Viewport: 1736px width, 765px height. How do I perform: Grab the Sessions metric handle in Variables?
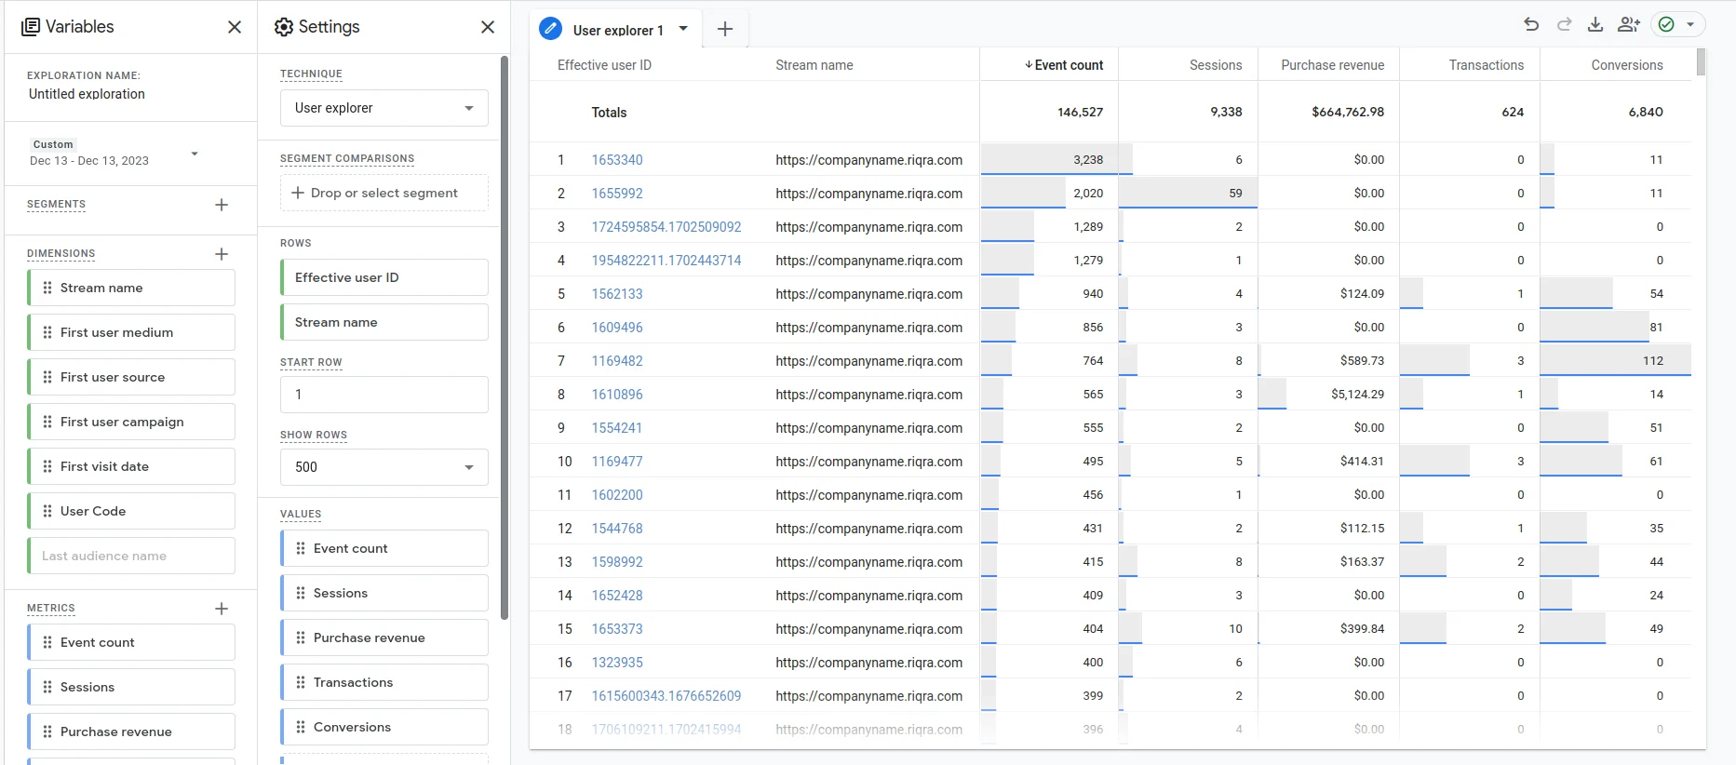tap(47, 687)
